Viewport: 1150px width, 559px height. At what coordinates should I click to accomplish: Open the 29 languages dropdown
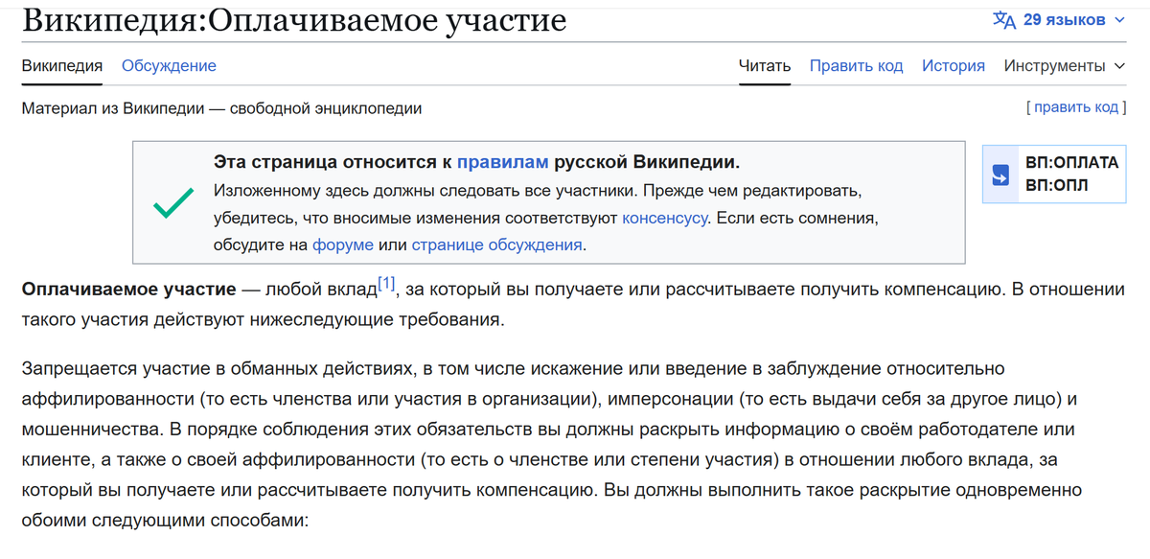(1059, 19)
